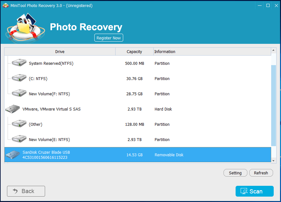This screenshot has width=281, height=202.
Task: Click the 28.75 GB capacity value
Action: coord(134,94)
